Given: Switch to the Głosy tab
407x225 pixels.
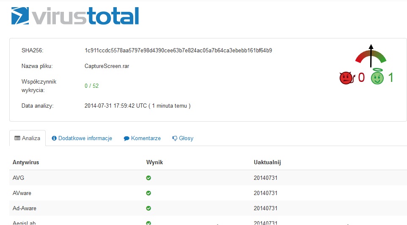Looking at the screenshot, I should [183, 138].
